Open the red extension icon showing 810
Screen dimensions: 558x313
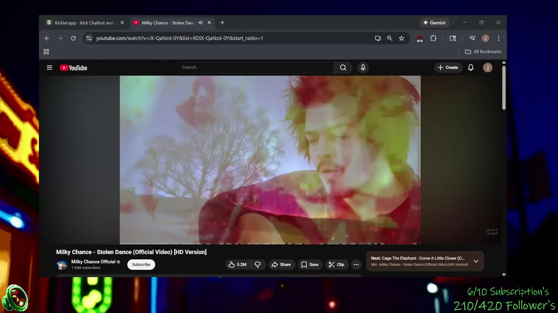pyautogui.click(x=420, y=39)
